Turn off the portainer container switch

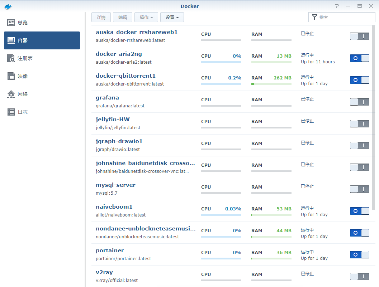(x=360, y=254)
